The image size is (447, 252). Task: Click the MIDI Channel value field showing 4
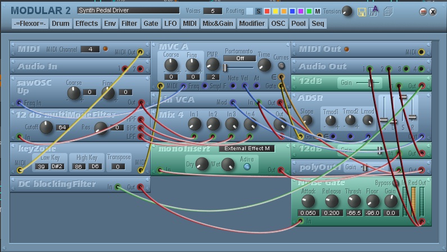tap(90, 49)
